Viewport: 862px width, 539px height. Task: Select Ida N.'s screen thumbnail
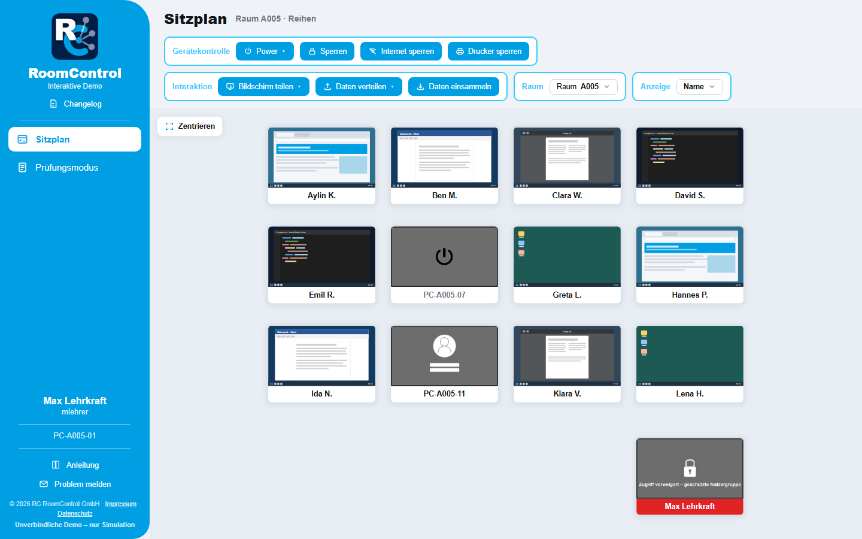(x=321, y=356)
